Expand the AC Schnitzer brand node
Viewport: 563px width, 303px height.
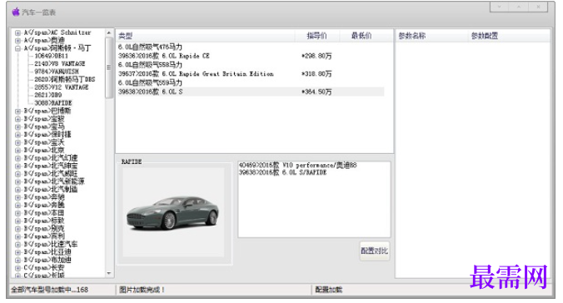point(17,32)
